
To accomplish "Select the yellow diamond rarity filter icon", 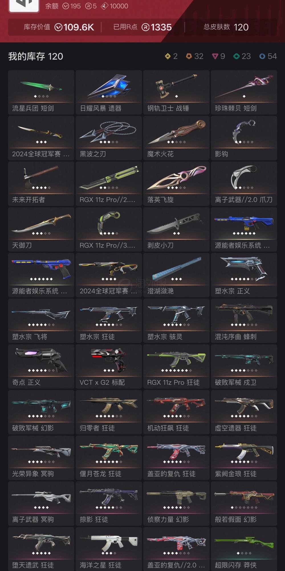I will point(168,56).
